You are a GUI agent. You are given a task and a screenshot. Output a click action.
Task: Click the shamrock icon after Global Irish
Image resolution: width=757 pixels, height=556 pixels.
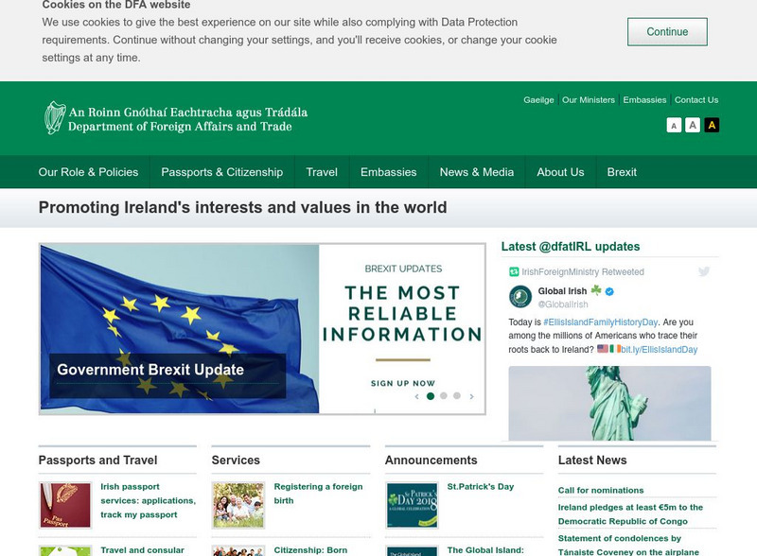[x=596, y=290]
